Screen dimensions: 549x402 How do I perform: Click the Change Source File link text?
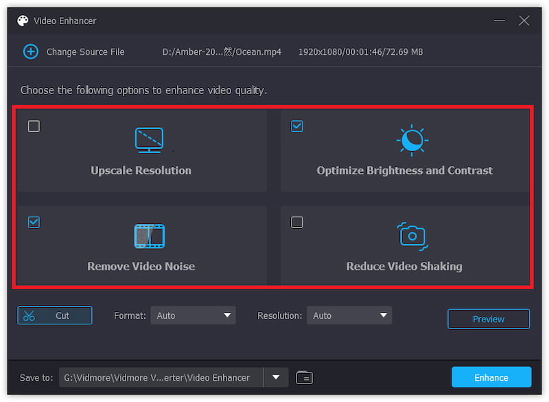85,52
